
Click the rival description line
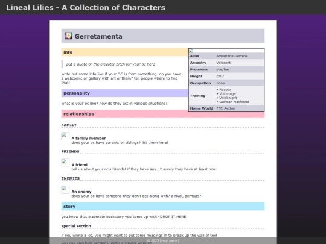(136, 196)
